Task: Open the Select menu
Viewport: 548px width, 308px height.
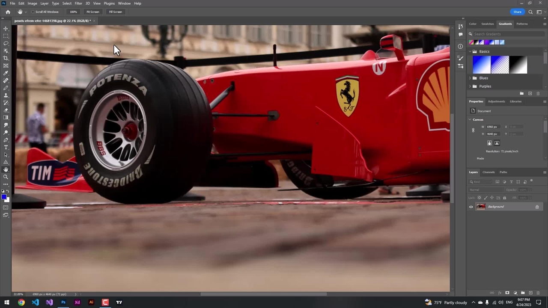Action: [67, 3]
